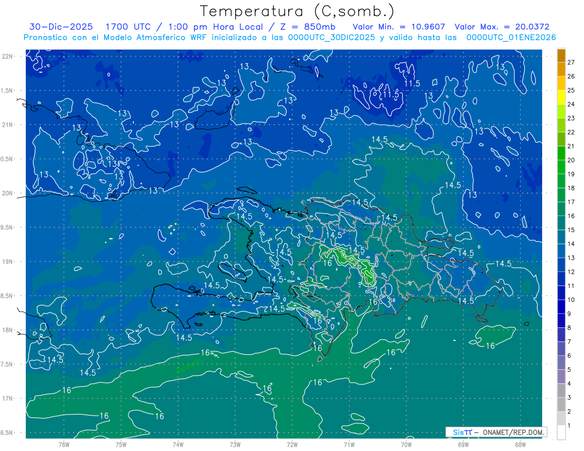Click the "7" tick label on the color scale

coord(569,342)
